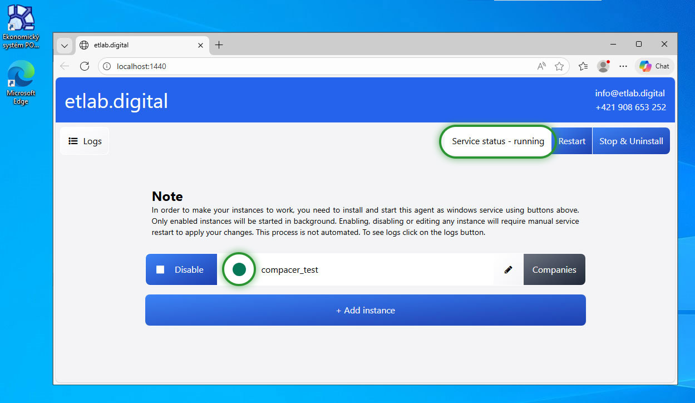695x403 pixels.
Task: Add page to favorites with star icon
Action: [559, 66]
